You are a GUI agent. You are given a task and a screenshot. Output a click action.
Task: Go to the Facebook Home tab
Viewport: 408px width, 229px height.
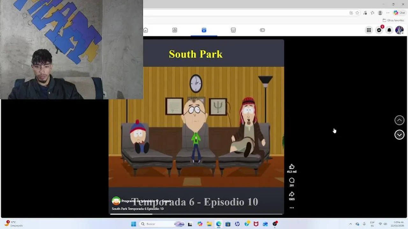pos(146,30)
